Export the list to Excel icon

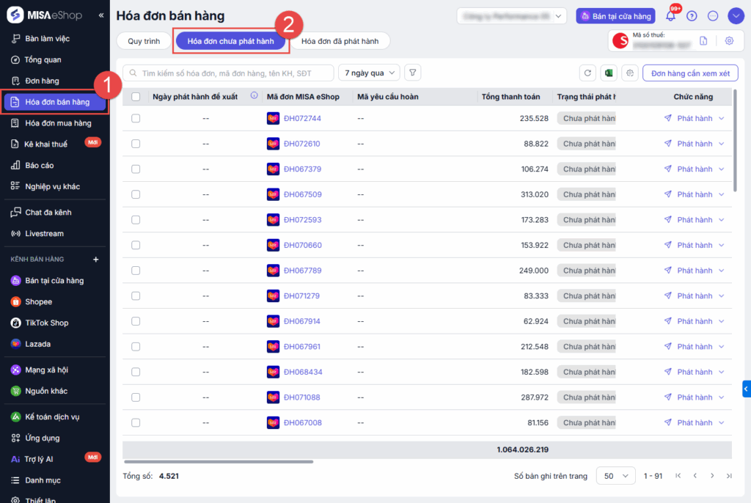click(x=609, y=73)
